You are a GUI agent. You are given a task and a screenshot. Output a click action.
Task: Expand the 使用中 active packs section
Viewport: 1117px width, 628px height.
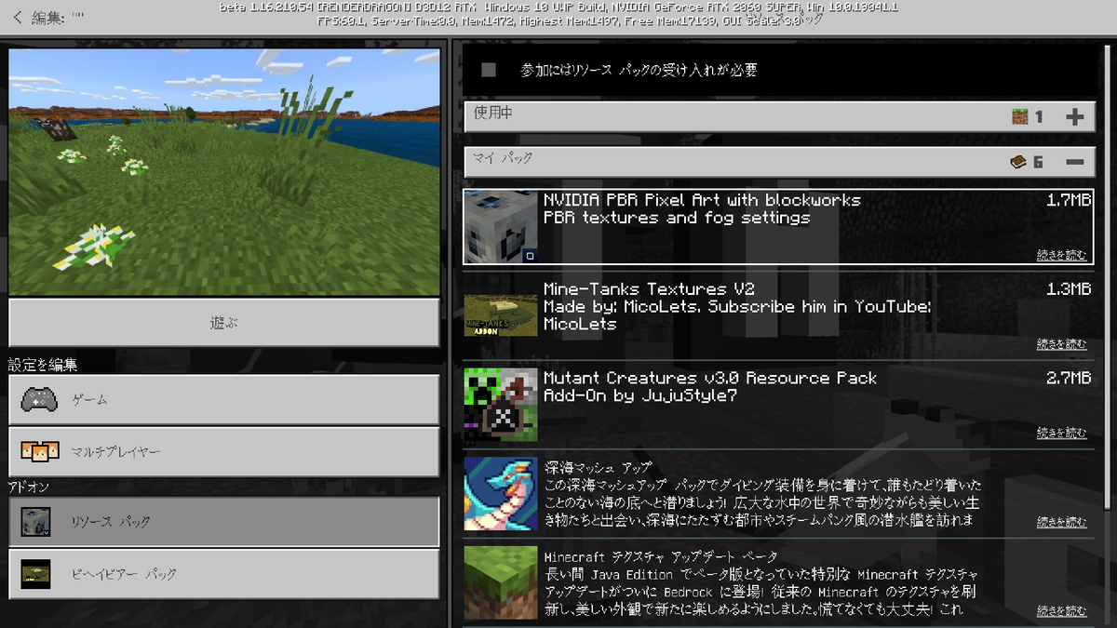[x=1075, y=117]
